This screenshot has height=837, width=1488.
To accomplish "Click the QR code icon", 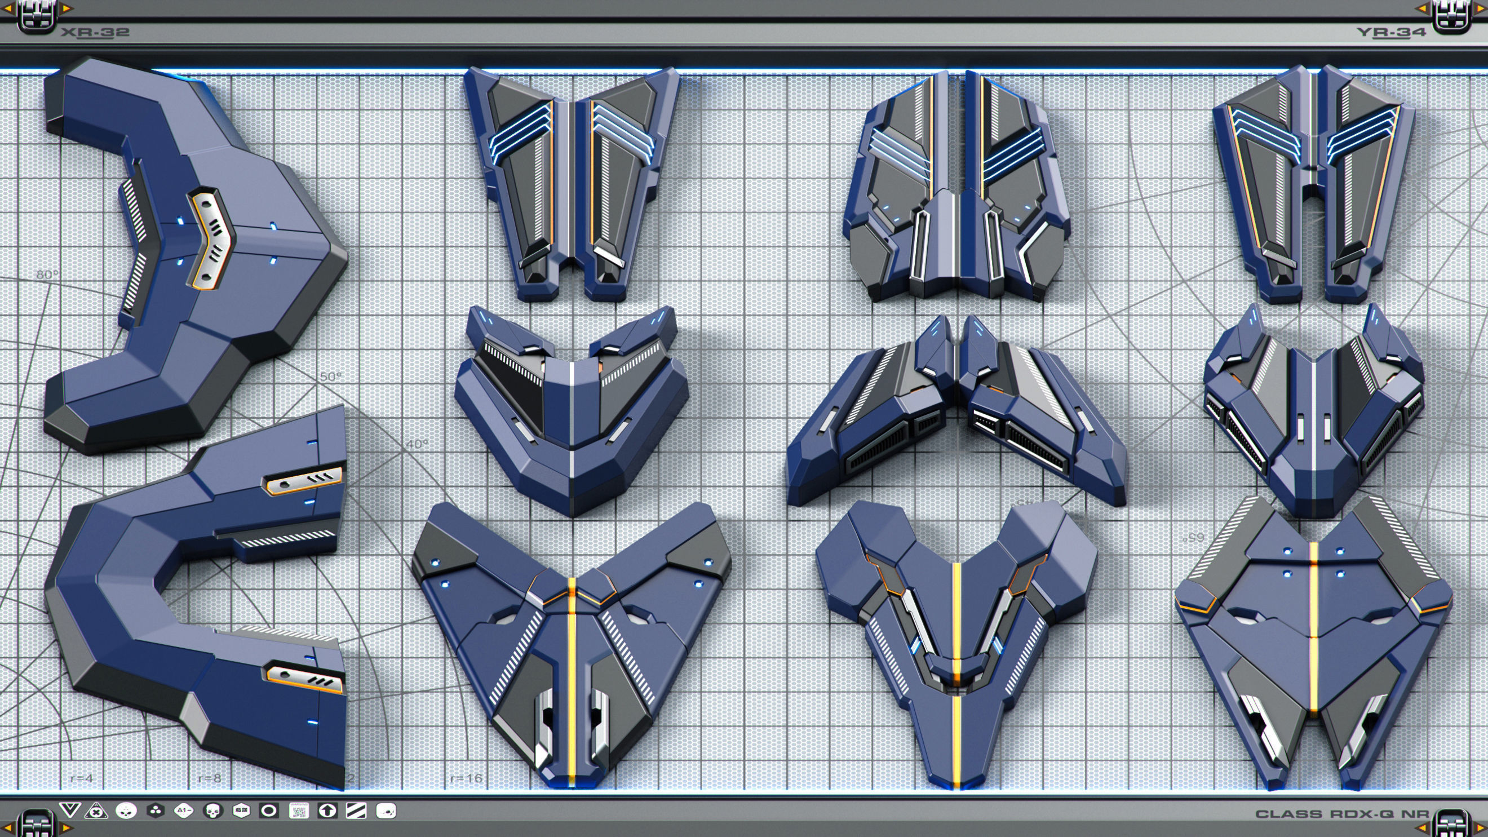I will pos(299,811).
